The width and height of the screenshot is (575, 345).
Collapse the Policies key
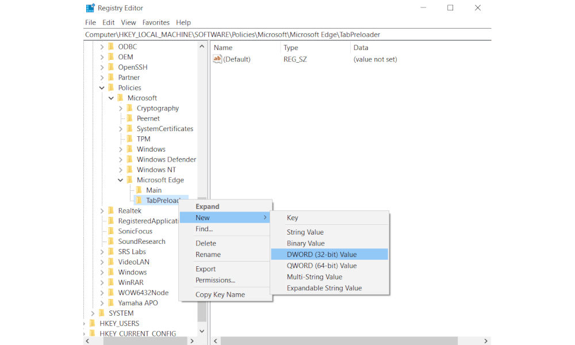point(102,88)
